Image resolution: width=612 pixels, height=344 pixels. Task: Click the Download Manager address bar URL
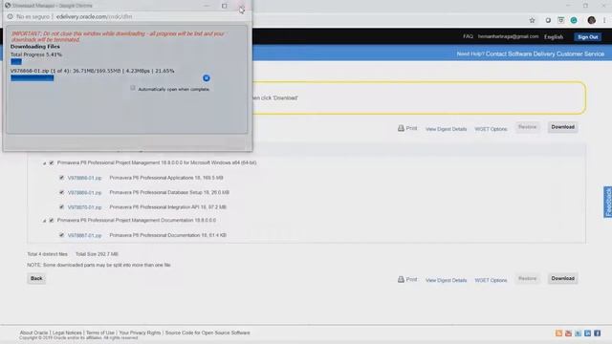pos(94,17)
